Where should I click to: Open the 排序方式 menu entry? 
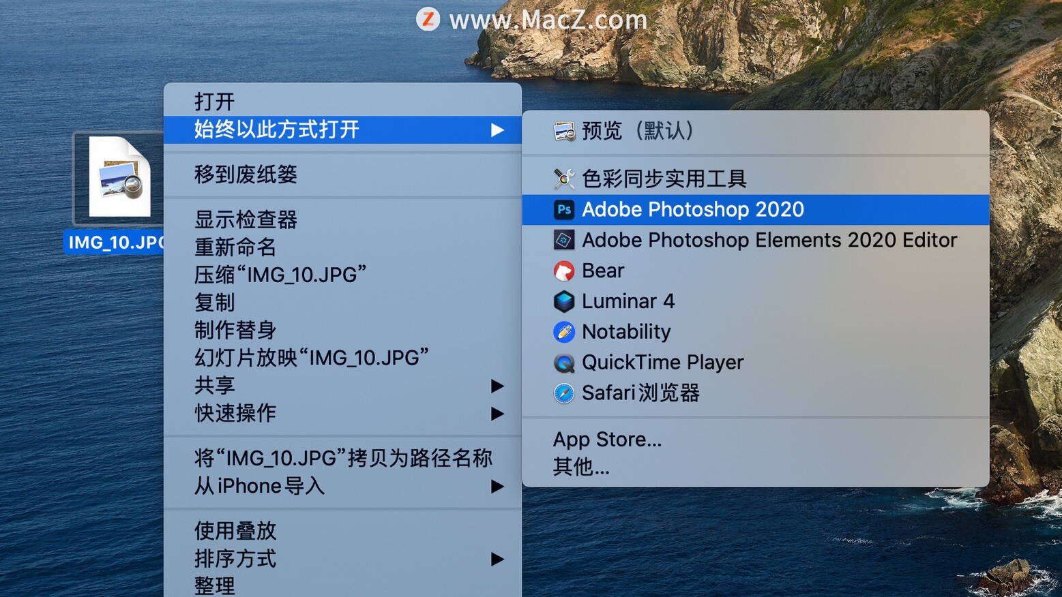(342, 559)
